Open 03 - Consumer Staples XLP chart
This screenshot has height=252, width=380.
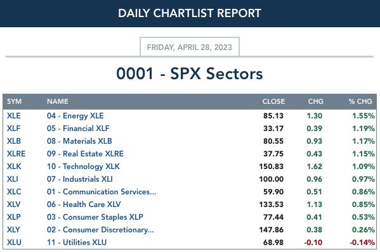point(95,217)
